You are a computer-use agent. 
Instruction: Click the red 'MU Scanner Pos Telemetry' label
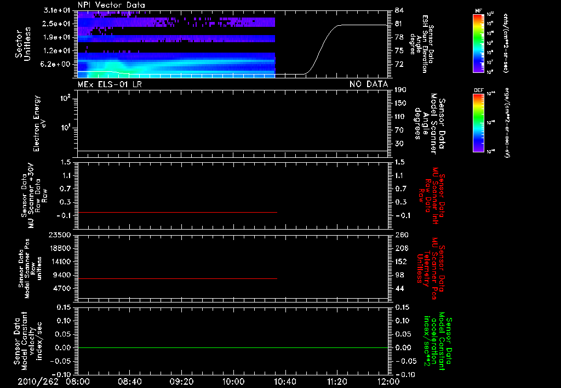(x=431, y=269)
